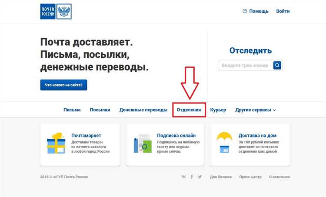Click the text 'Доставим товары из летнего каталога'
The height and width of the screenshot is (197, 326).
pos(89,144)
